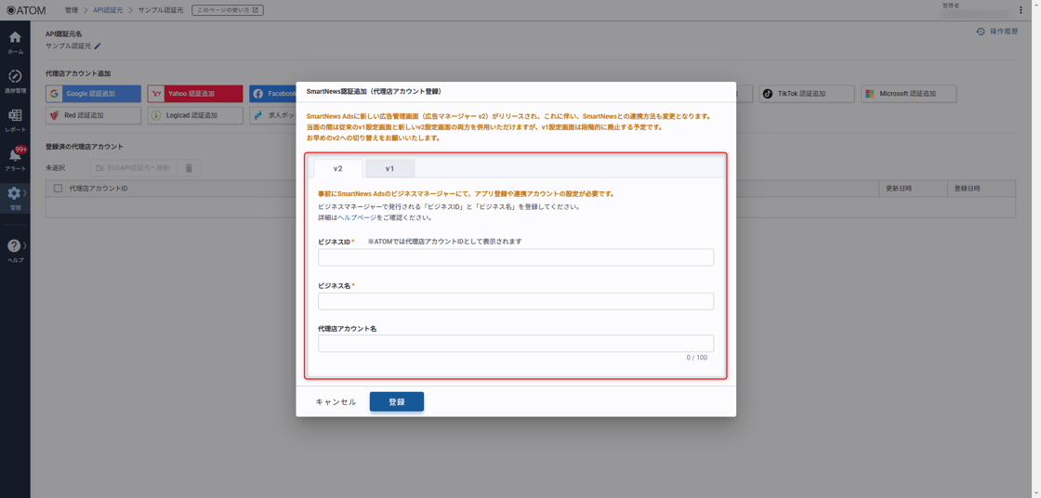The height and width of the screenshot is (498, 1041).
Task: Open the レポート (Report) sidebar icon
Action: pyautogui.click(x=15, y=119)
